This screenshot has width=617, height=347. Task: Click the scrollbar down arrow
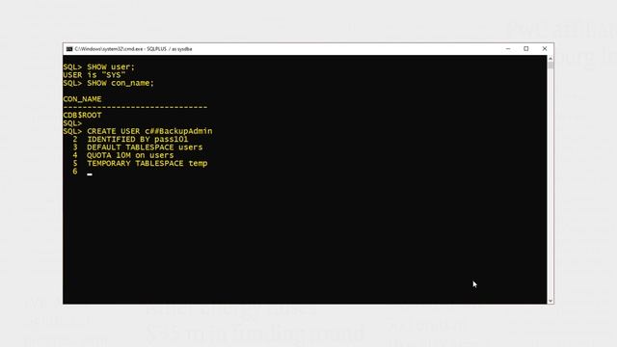550,301
